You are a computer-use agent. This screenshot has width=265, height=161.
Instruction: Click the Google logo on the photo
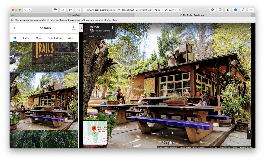point(167,143)
